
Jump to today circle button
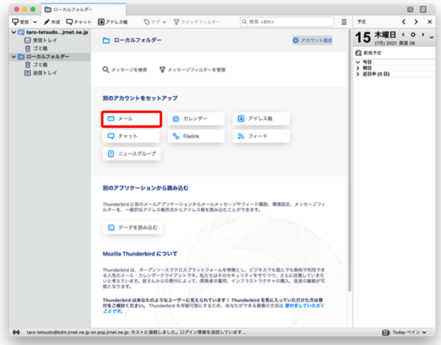click(x=413, y=35)
